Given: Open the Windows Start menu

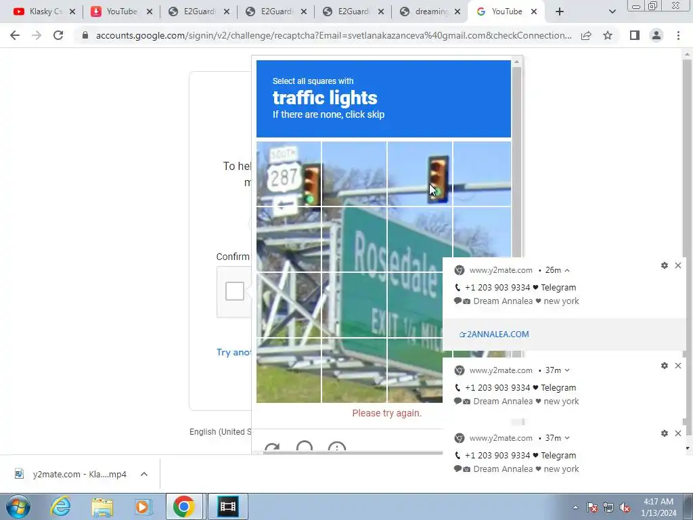Looking at the screenshot, I should tap(18, 506).
